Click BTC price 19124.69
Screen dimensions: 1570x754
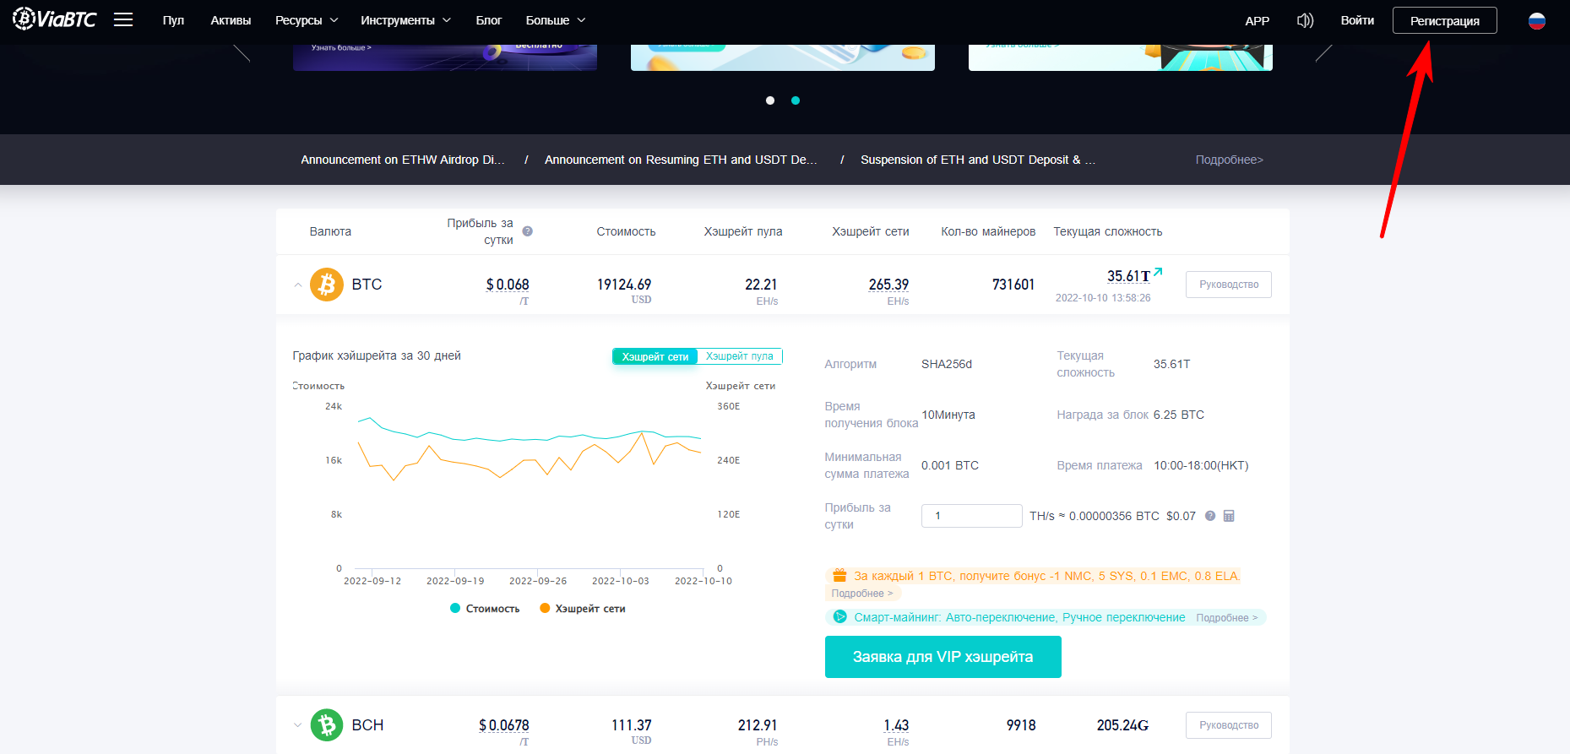pos(624,285)
